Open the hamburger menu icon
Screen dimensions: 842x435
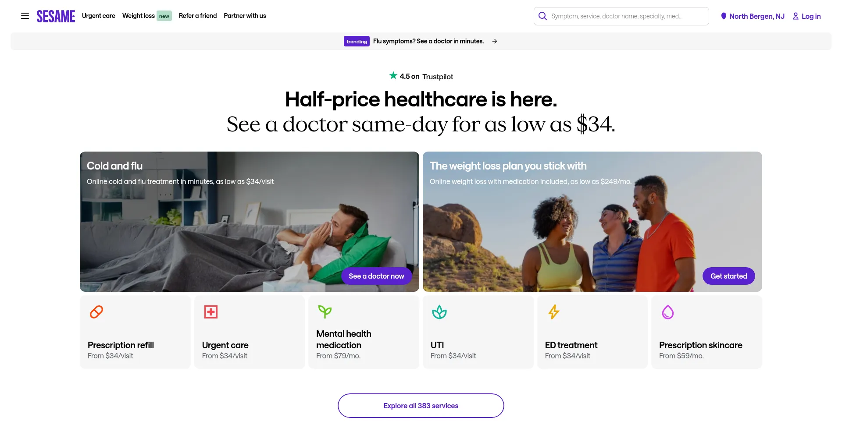point(25,16)
